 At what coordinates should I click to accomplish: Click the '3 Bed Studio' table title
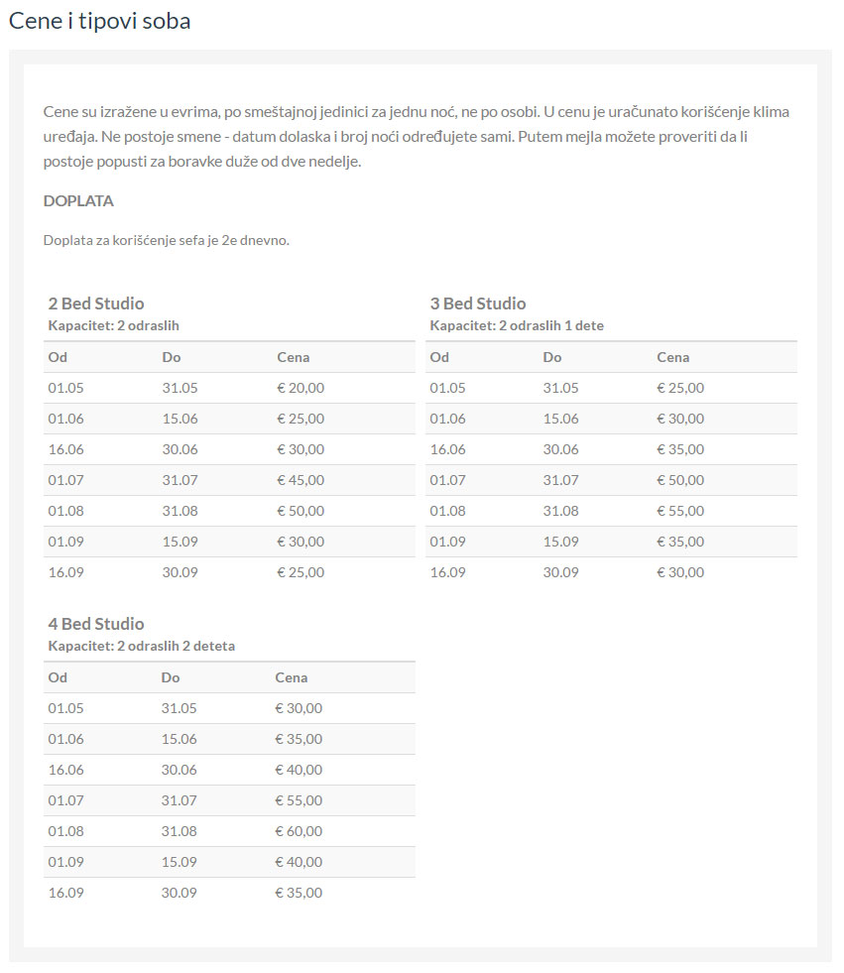478,304
